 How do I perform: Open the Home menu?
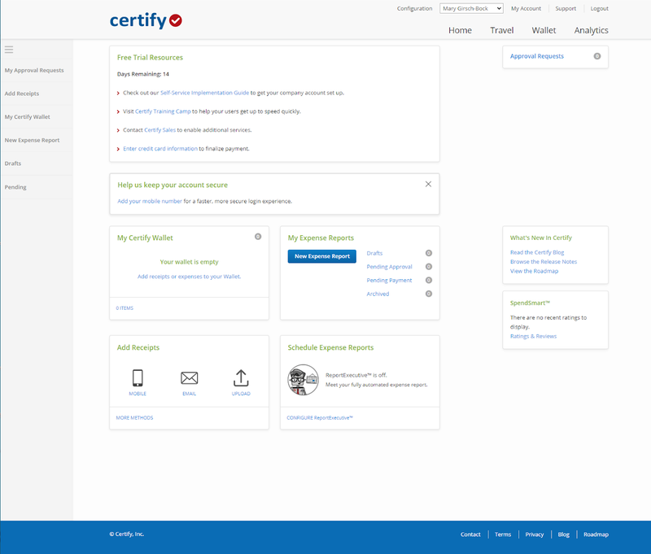(x=460, y=30)
